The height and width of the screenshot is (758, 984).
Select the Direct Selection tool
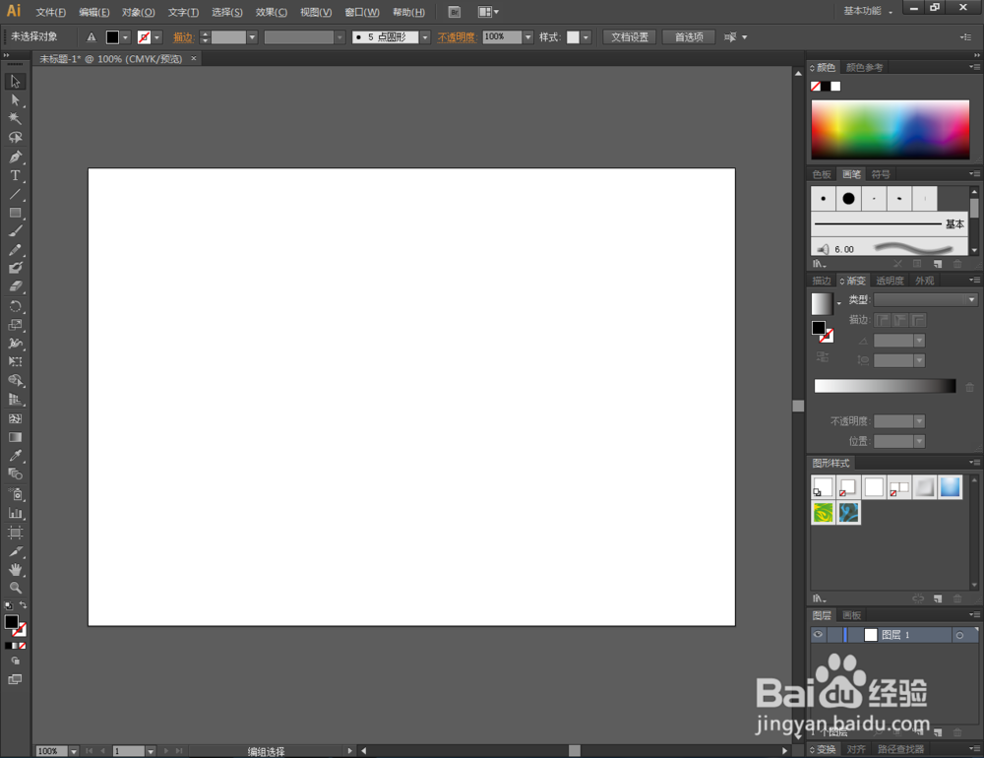coord(15,100)
